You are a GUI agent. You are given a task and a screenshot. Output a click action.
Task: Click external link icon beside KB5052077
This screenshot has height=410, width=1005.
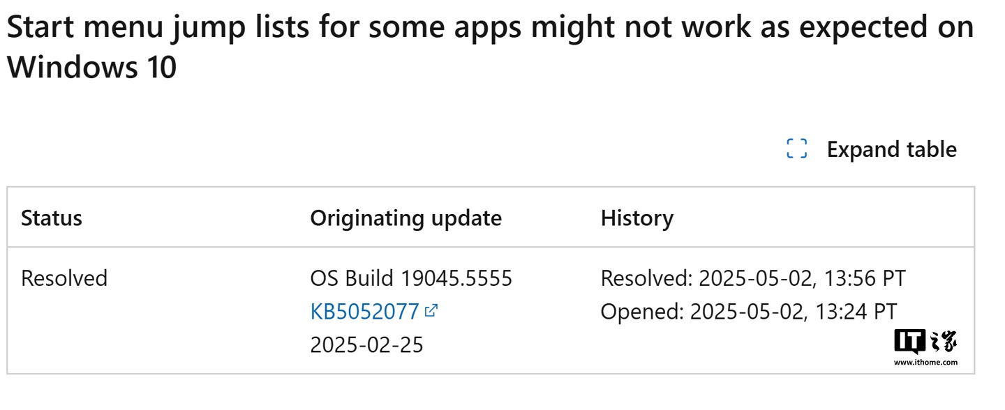[x=431, y=310]
